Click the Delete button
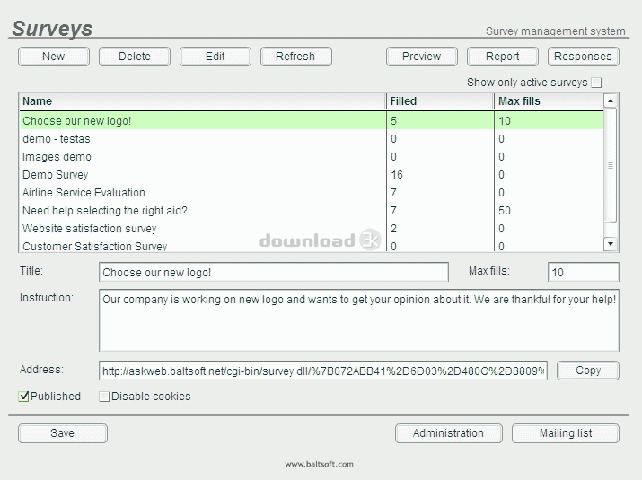Image resolution: width=642 pixels, height=480 pixels. [135, 57]
